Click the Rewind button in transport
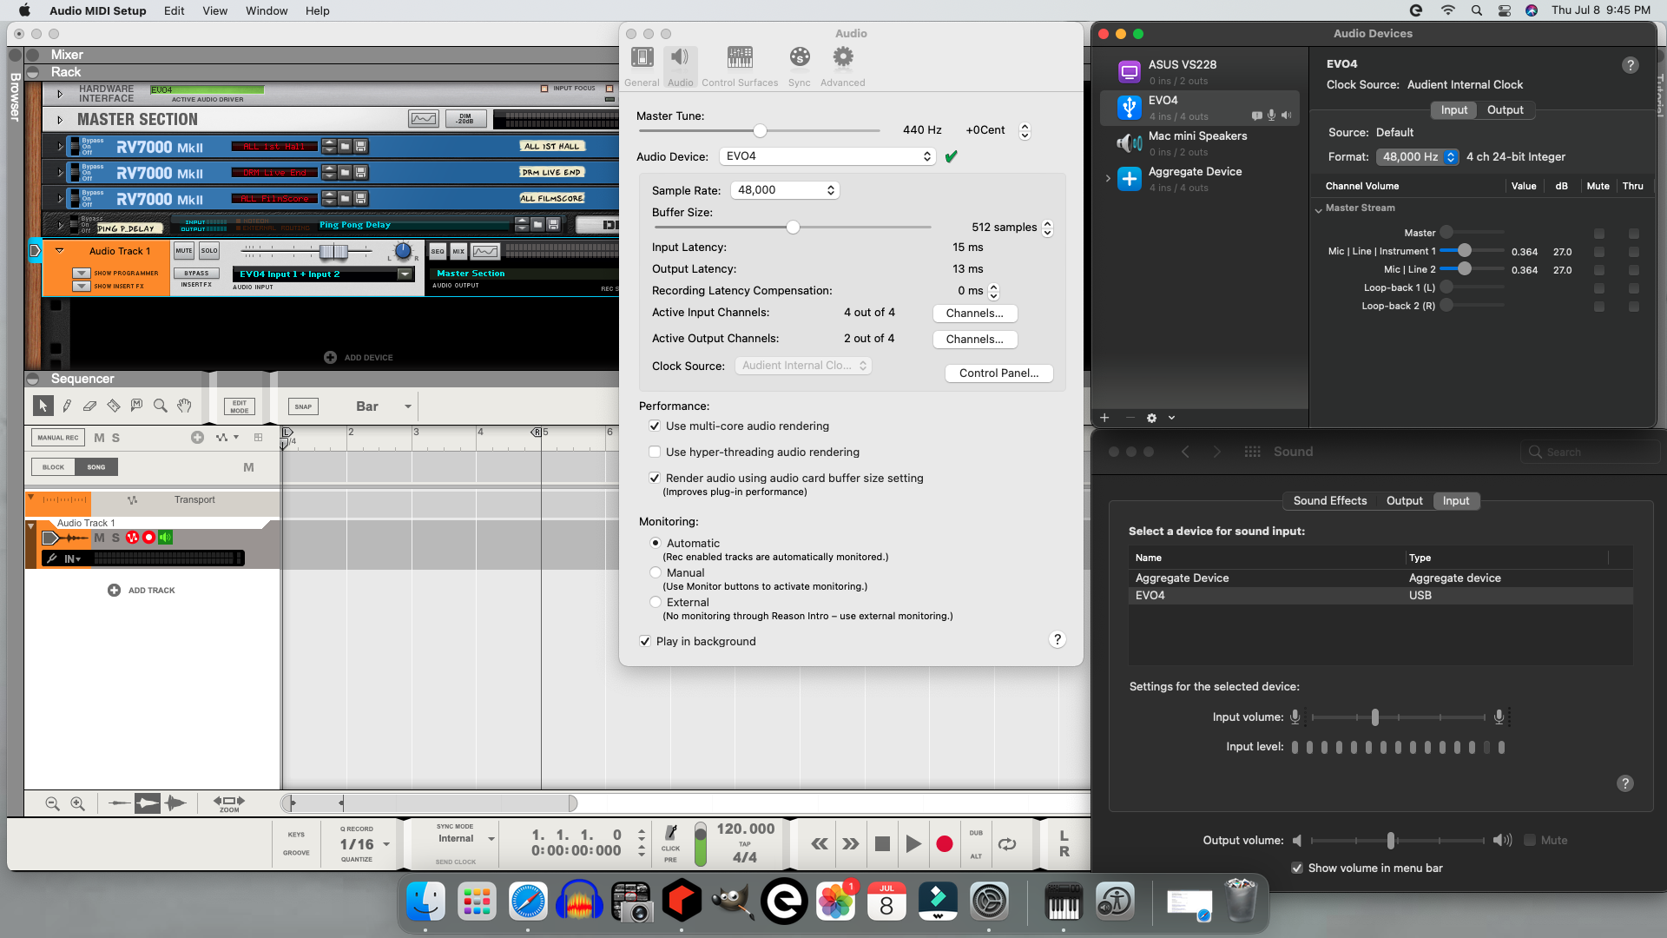 tap(819, 843)
